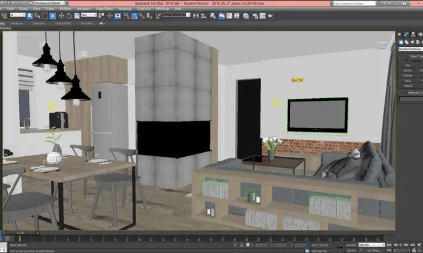Open the Schematic View
Screen dimensions: 423x253
(x=237, y=16)
